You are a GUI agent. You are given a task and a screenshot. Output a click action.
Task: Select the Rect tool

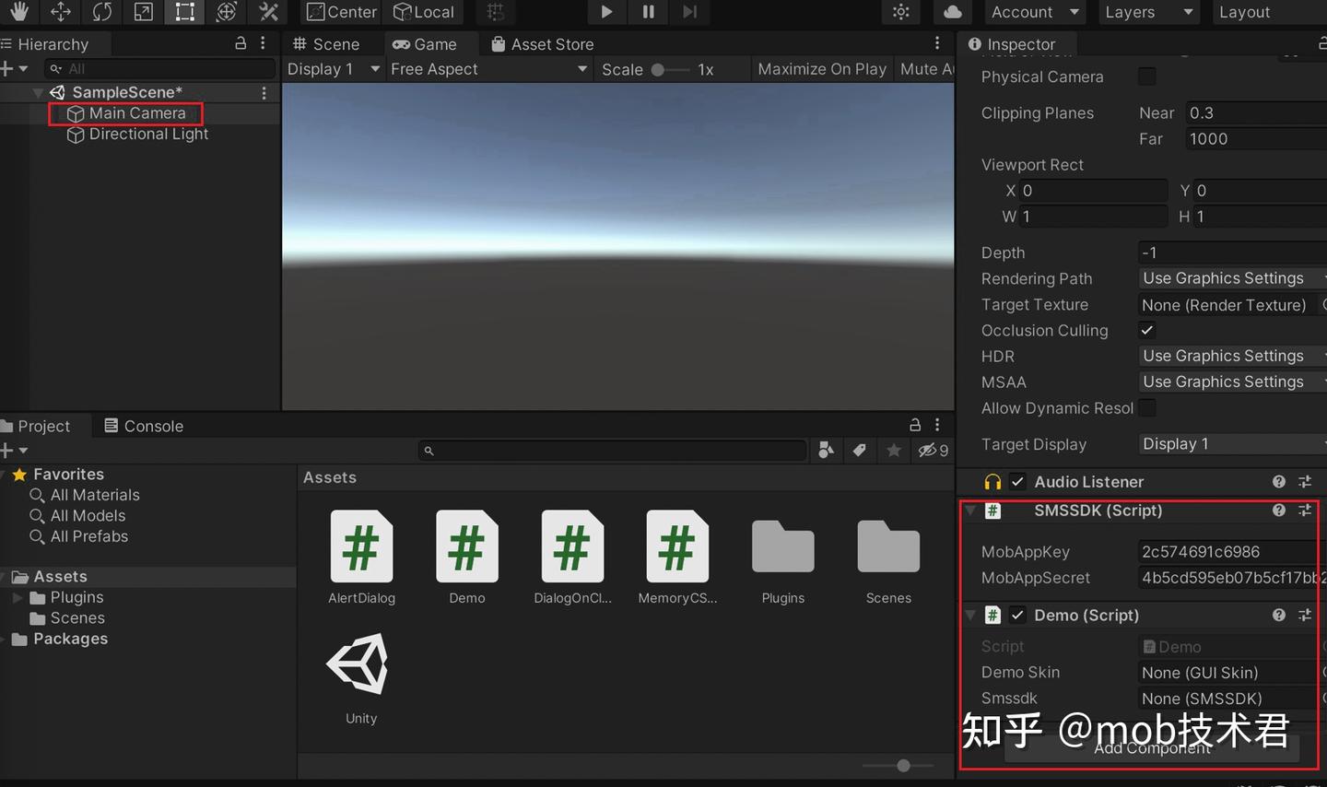[185, 12]
